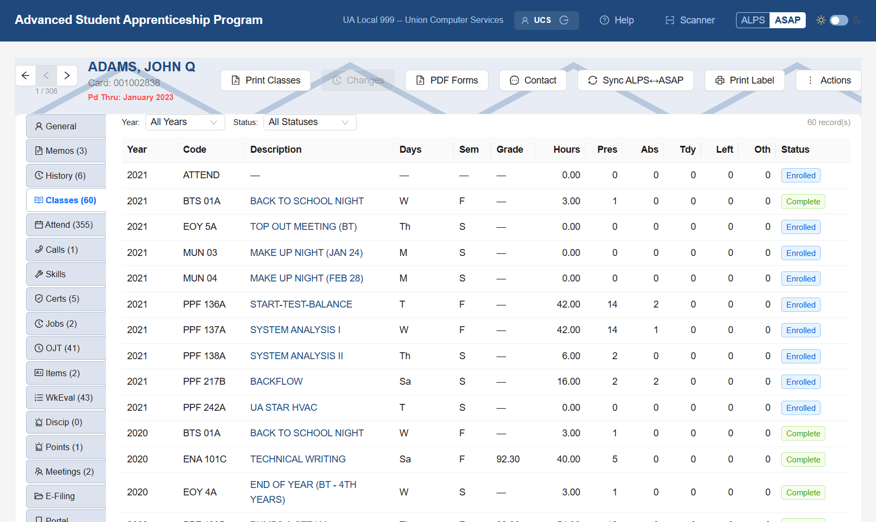Open the OJT (41) tab
The width and height of the screenshot is (876, 522).
tap(66, 349)
